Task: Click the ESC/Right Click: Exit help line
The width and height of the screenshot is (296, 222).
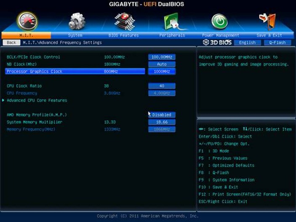Action: (223, 202)
